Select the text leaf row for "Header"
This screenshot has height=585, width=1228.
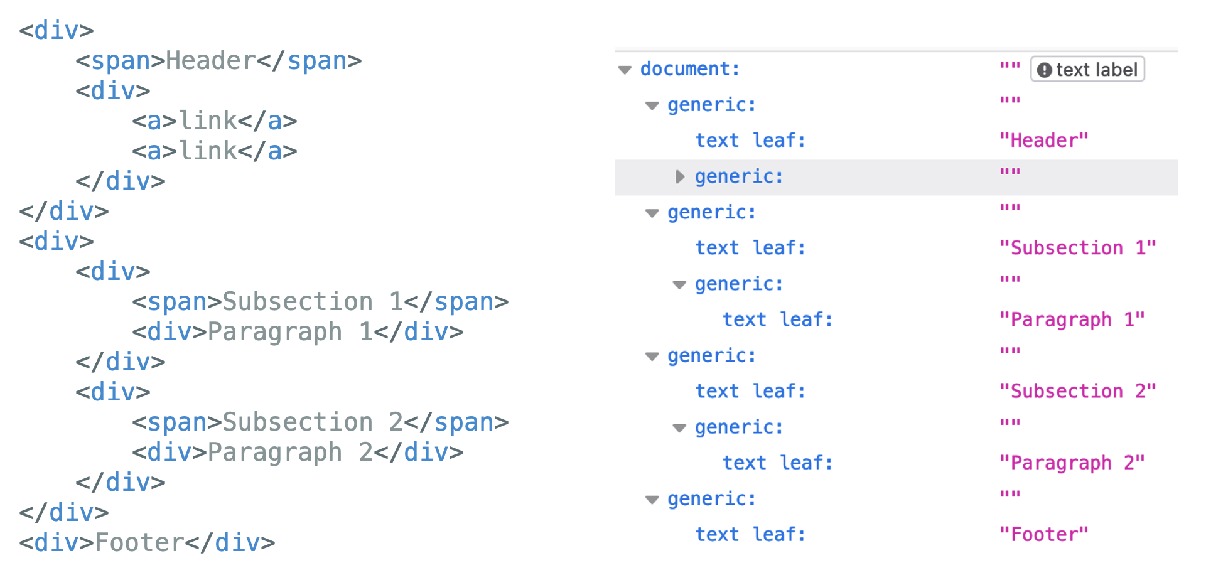coord(750,141)
